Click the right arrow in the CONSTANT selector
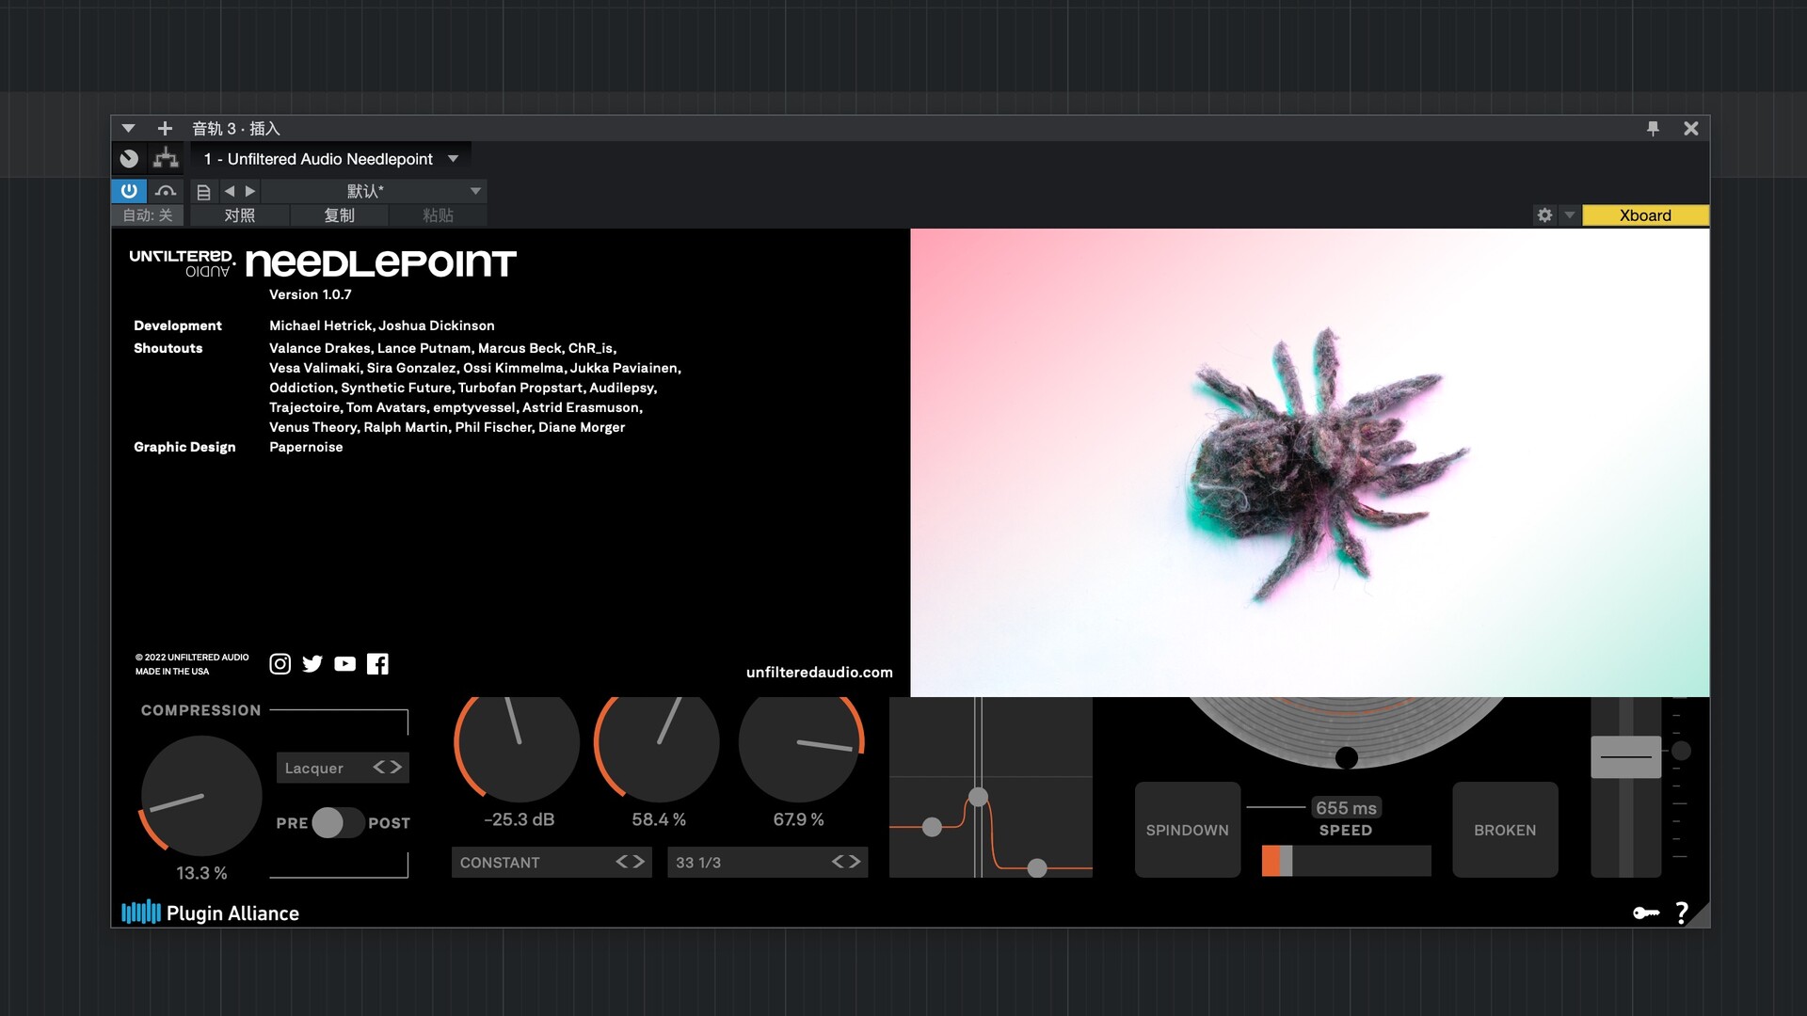Image resolution: width=1807 pixels, height=1016 pixels. [x=639, y=862]
